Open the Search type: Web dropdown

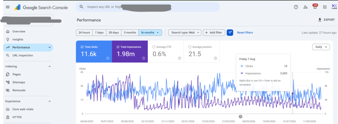tap(185, 33)
